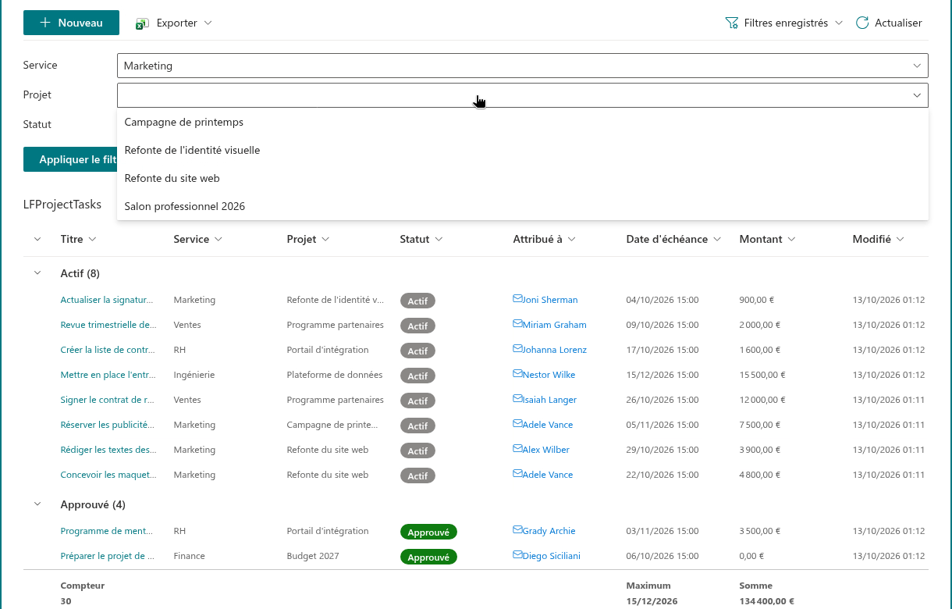Click the Budget 2027 project cell

[313, 556]
